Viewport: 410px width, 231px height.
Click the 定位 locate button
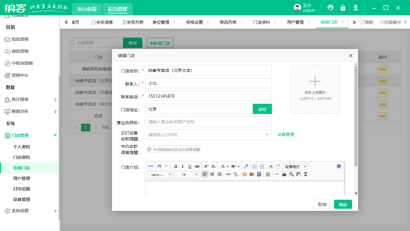(262, 109)
